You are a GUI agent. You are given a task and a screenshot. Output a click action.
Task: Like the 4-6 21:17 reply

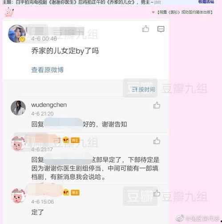coord(157,141)
